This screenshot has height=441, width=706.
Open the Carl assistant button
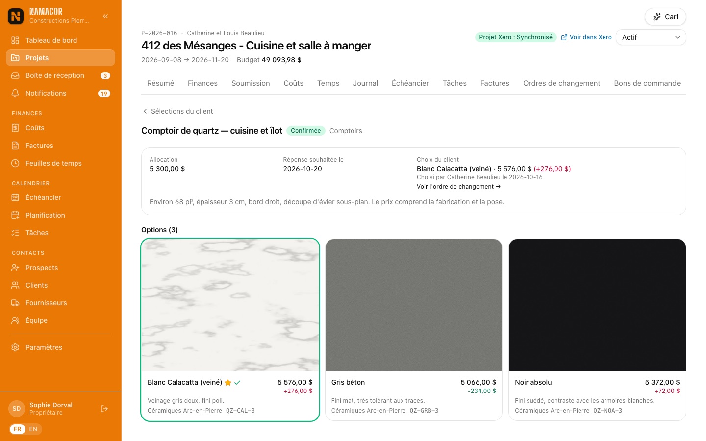[665, 17]
